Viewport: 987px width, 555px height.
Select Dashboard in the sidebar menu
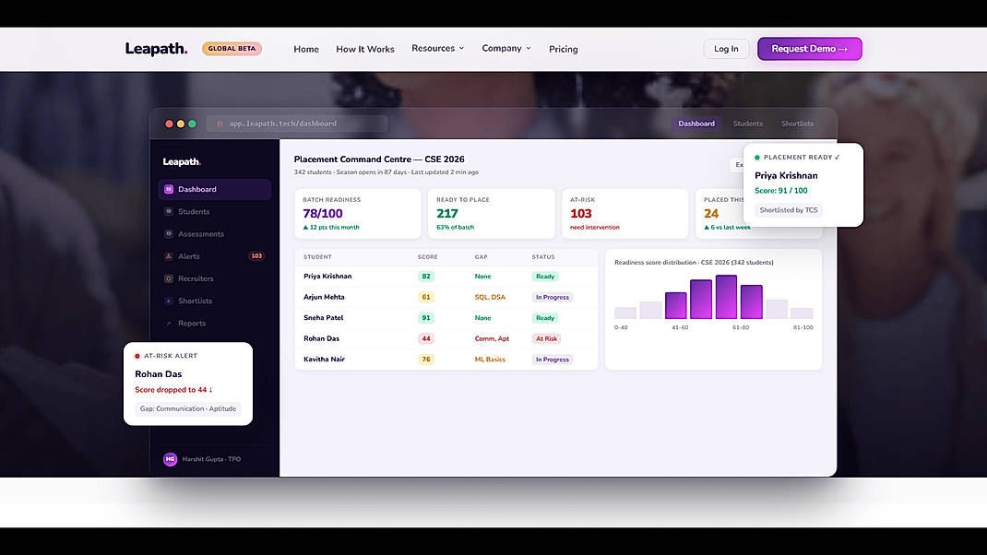[x=215, y=189]
